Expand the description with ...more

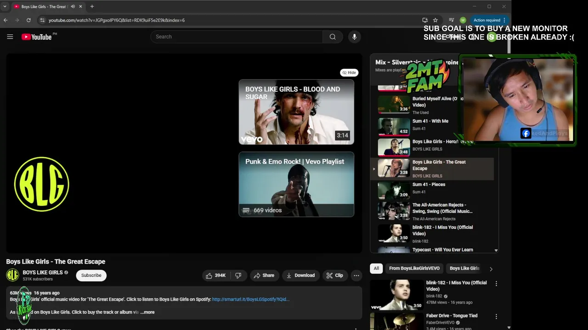pos(147,312)
